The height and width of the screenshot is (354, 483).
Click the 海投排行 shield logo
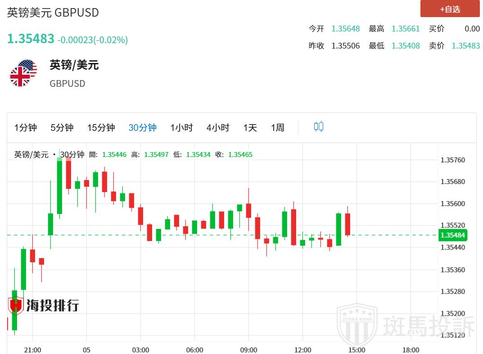tap(16, 305)
